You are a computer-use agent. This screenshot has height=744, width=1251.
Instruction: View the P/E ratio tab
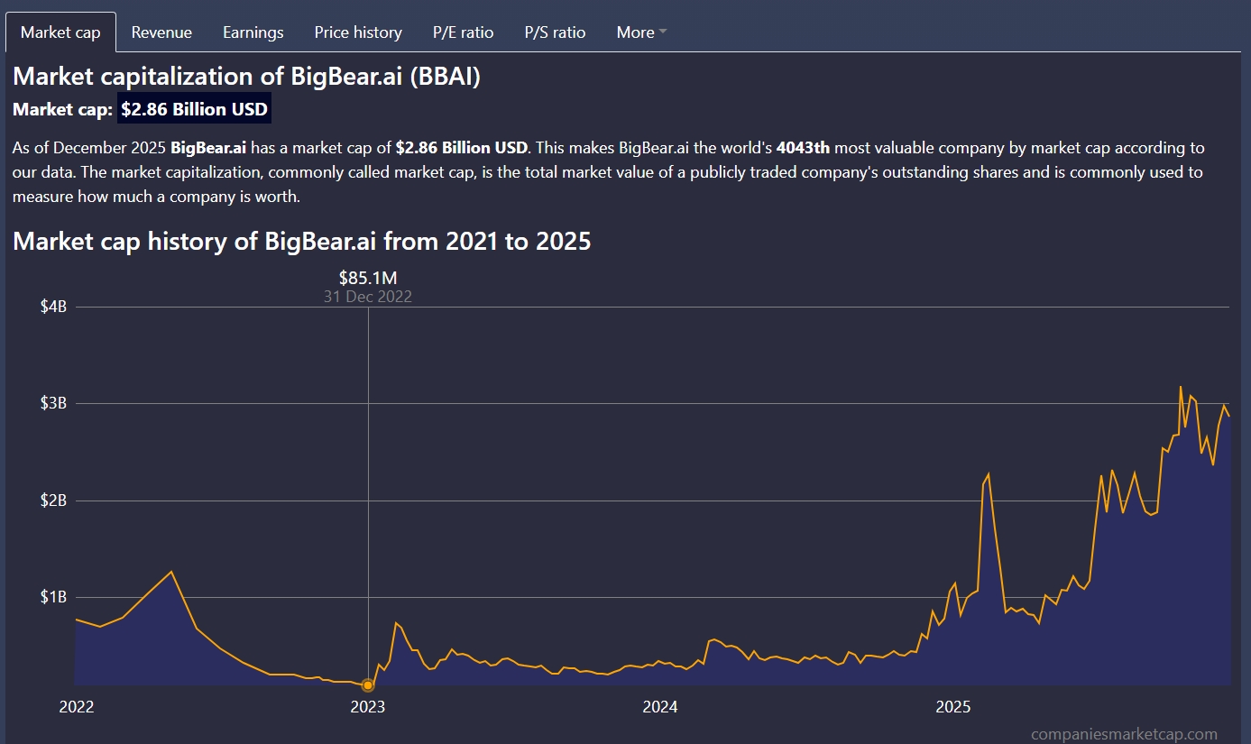click(464, 32)
